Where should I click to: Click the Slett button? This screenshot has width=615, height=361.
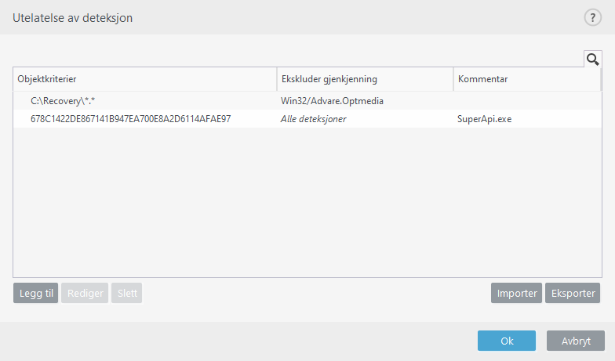(x=127, y=293)
